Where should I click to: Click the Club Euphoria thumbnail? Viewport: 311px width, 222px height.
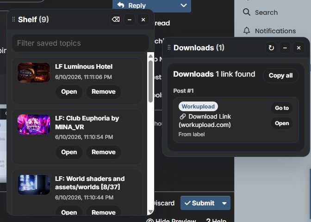point(34,125)
